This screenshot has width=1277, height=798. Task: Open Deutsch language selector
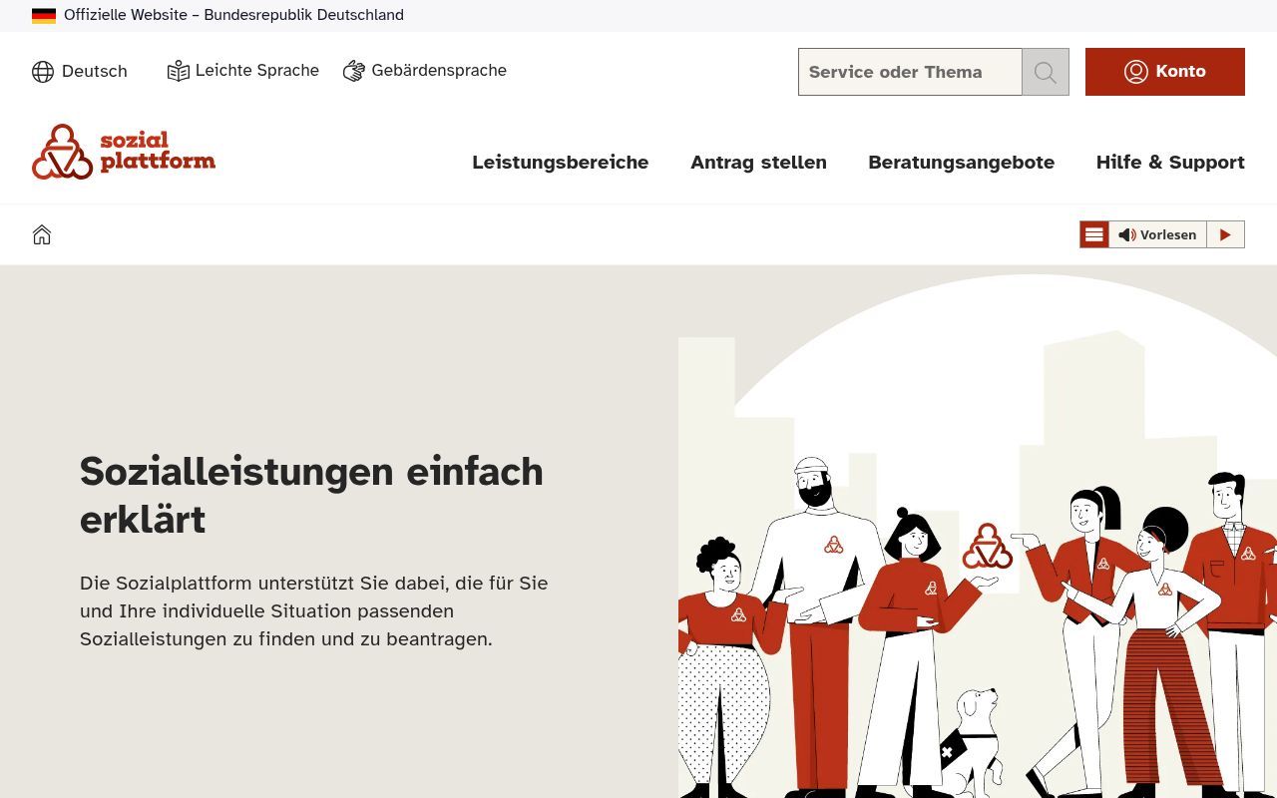click(80, 72)
